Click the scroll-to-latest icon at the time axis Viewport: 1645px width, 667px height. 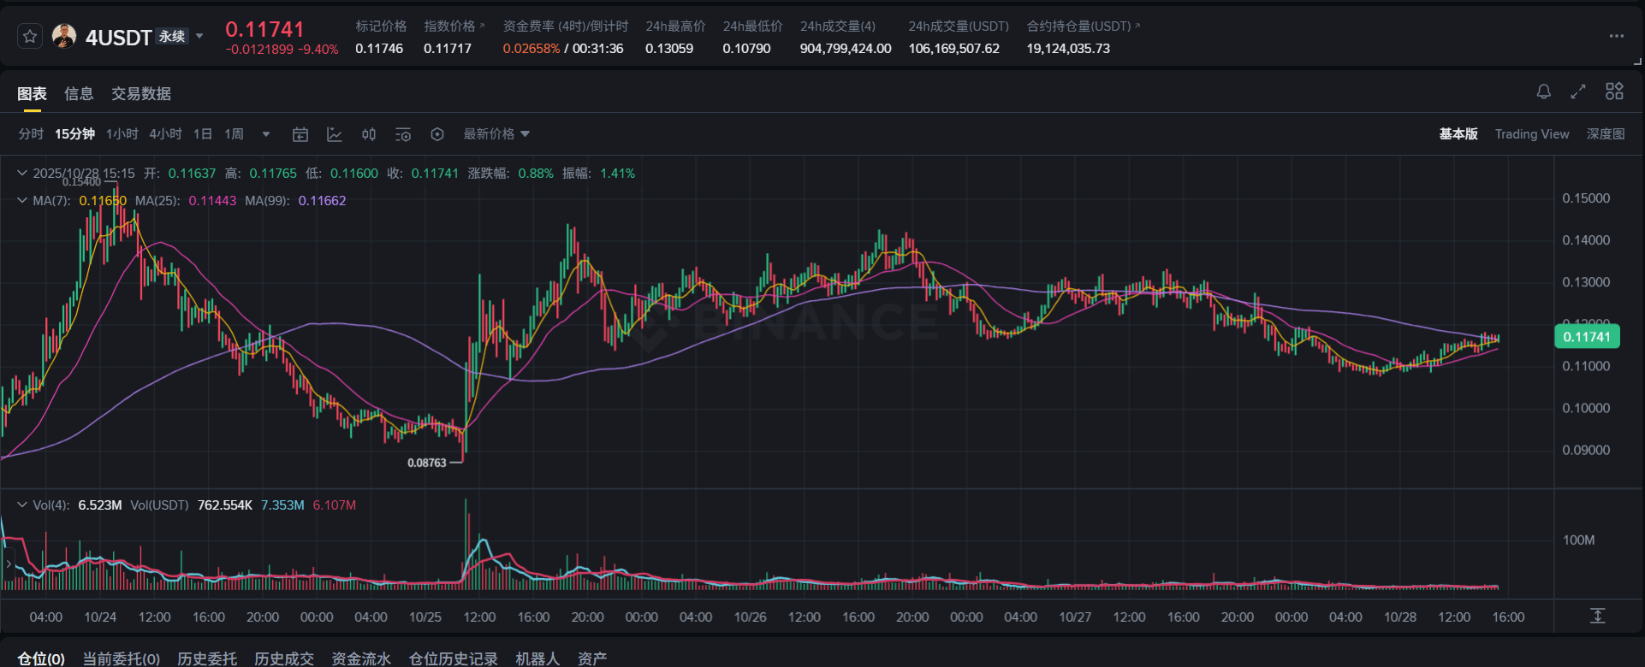(x=1597, y=616)
